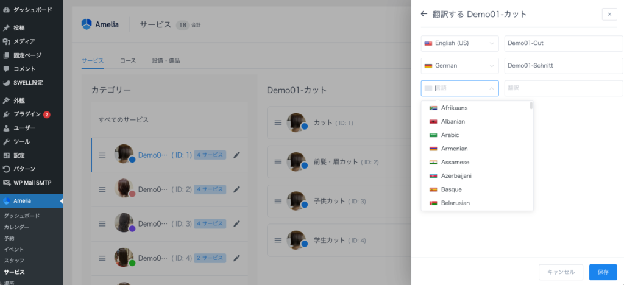
Task: Click the language list scrollbar
Action: click(531, 106)
